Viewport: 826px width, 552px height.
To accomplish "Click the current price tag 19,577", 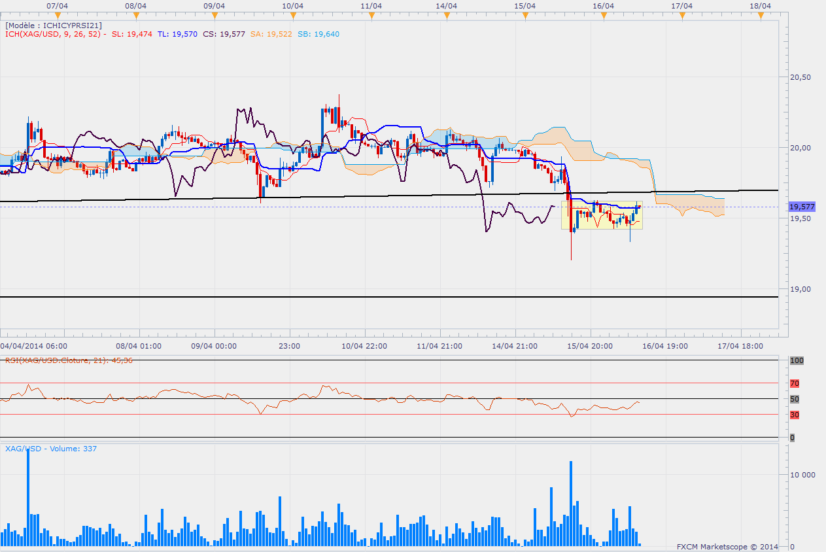I will [x=802, y=207].
